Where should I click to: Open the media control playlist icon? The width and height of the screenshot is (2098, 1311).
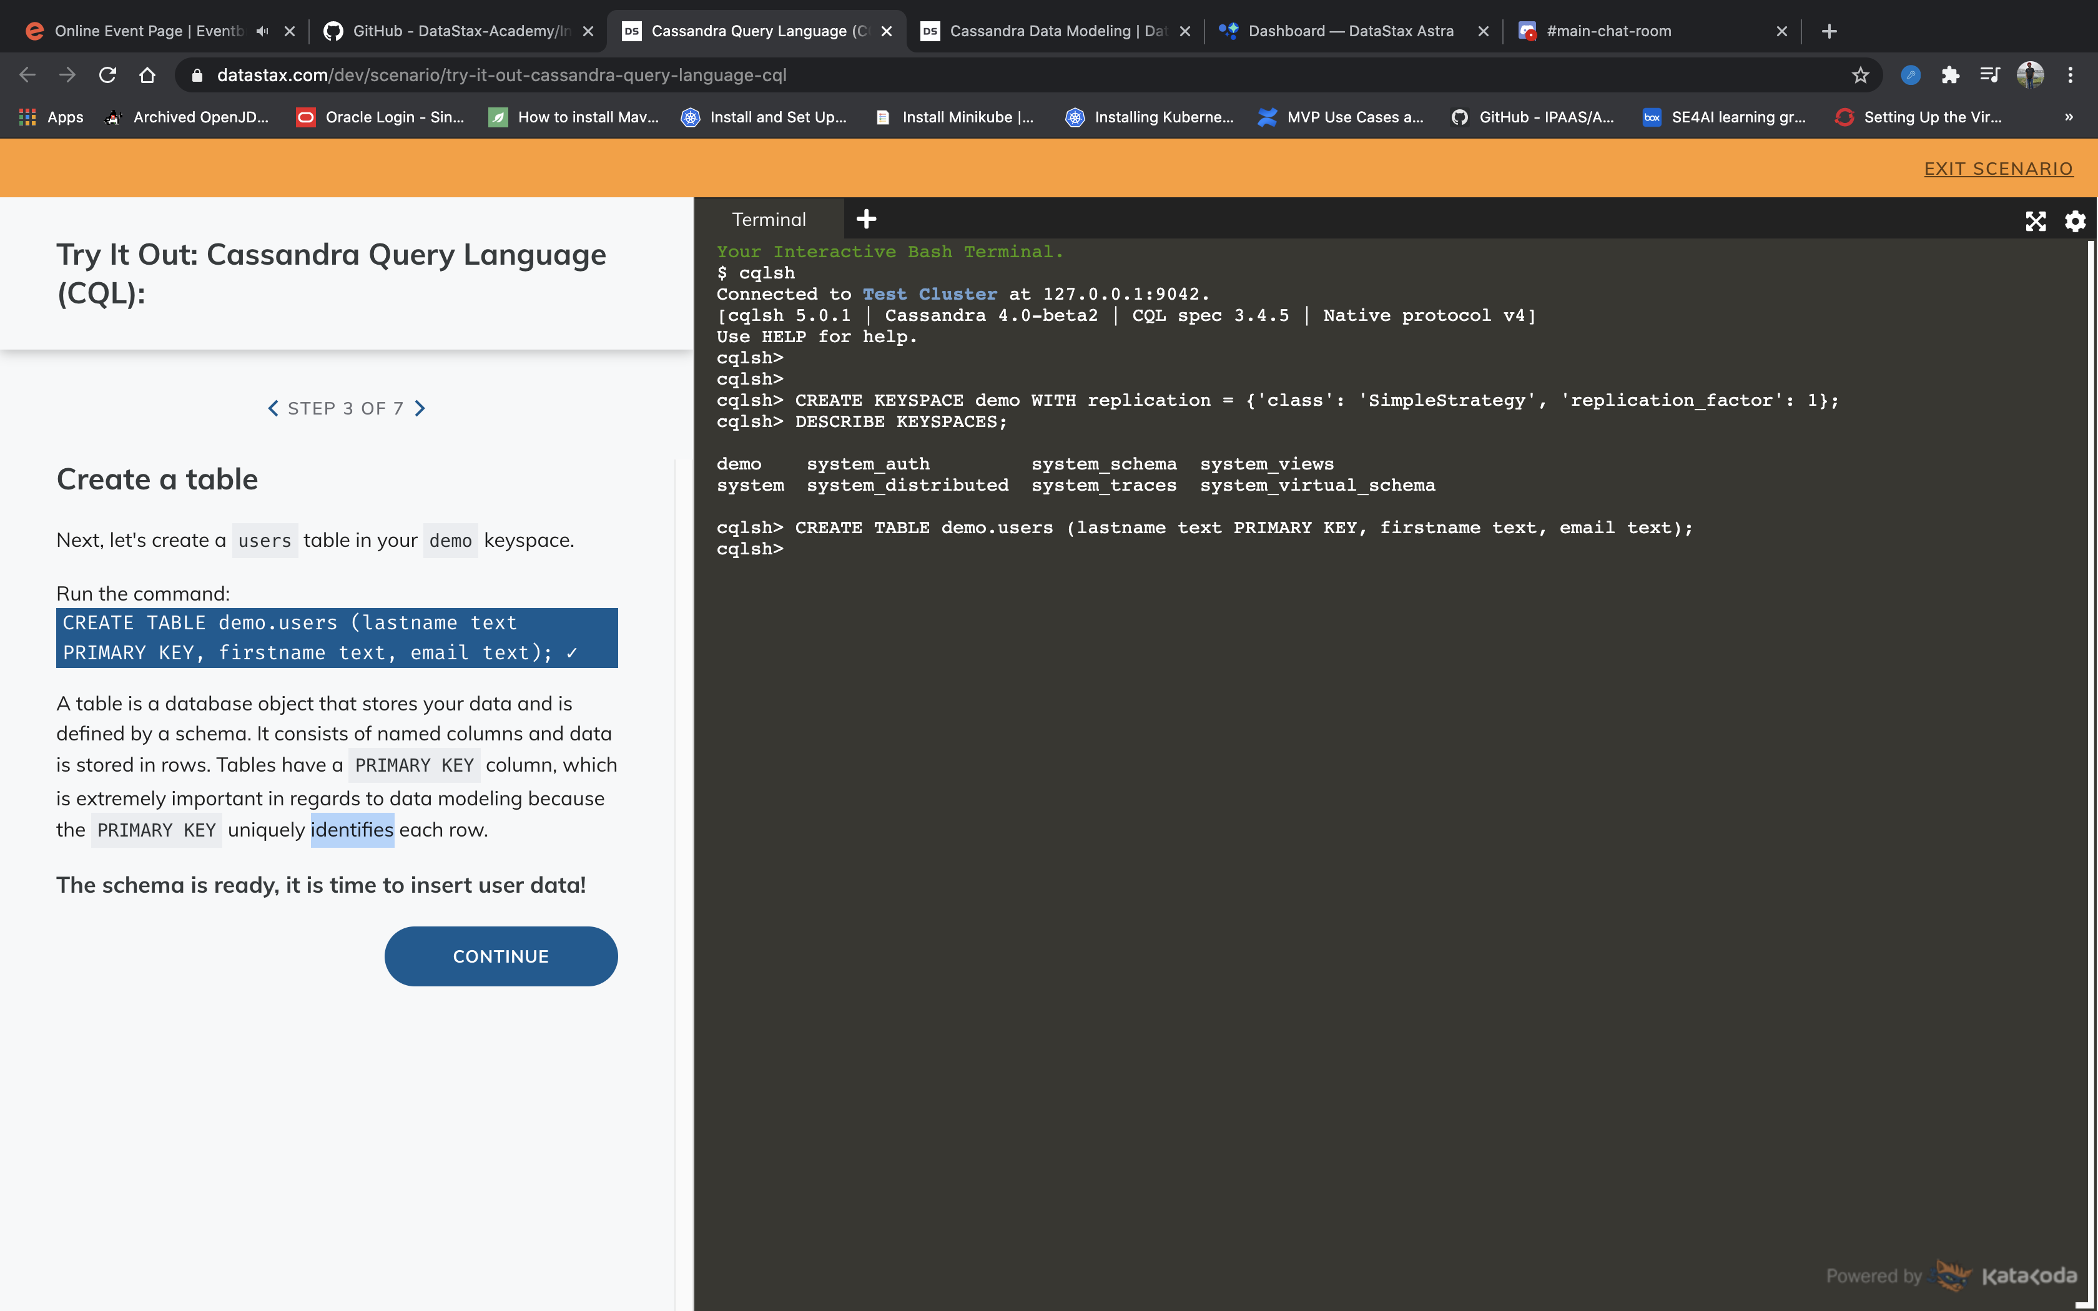[x=1989, y=76]
